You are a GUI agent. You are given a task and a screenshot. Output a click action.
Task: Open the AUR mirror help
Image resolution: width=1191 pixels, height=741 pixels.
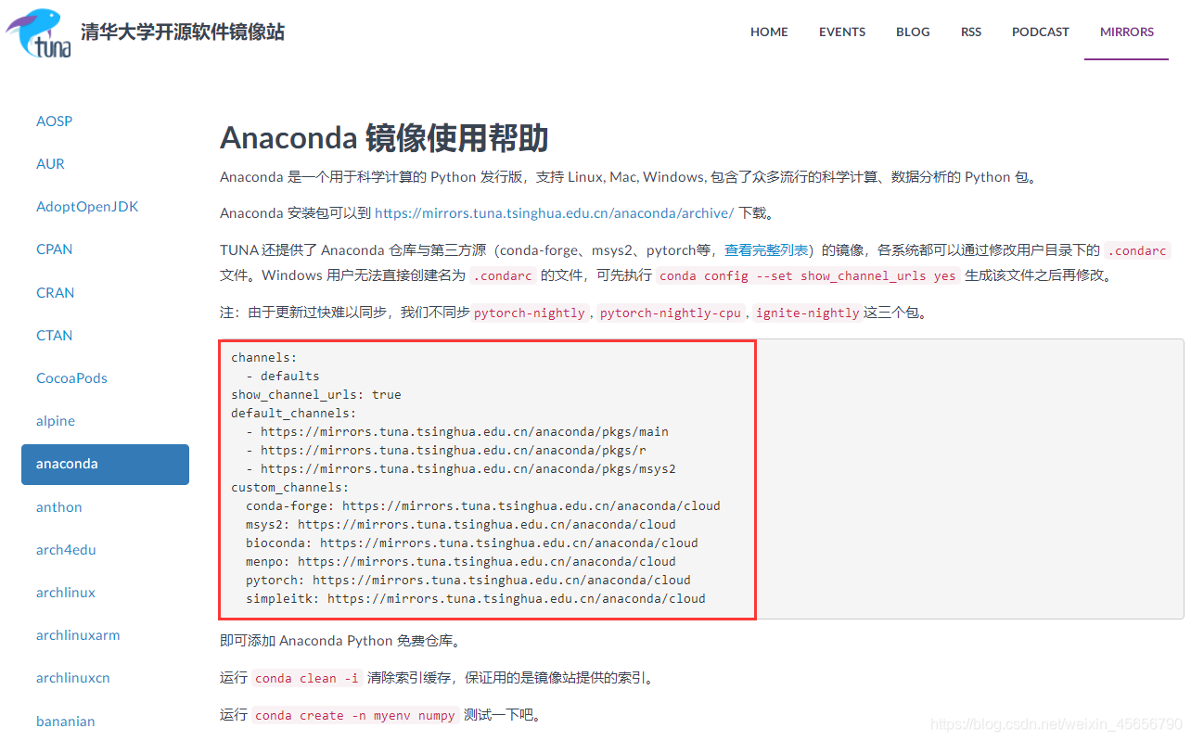[50, 164]
